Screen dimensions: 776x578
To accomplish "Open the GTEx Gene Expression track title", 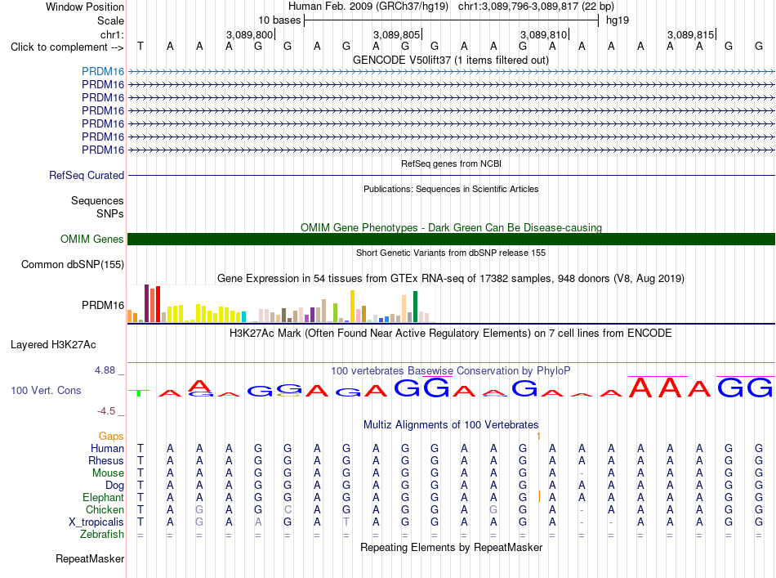I will click(x=451, y=278).
